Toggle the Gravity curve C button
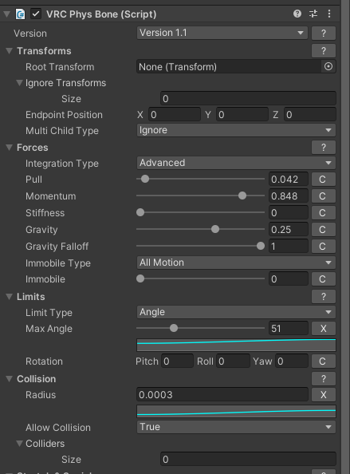This screenshot has width=350, height=474. [324, 230]
